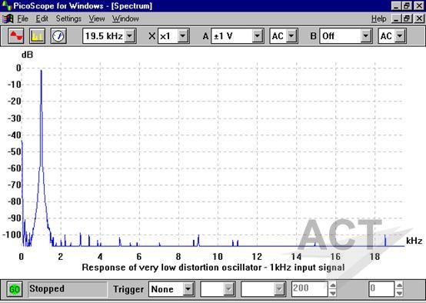426x303 pixels.
Task: Click the PicoScope title bar app icon
Action: (x=6, y=5)
